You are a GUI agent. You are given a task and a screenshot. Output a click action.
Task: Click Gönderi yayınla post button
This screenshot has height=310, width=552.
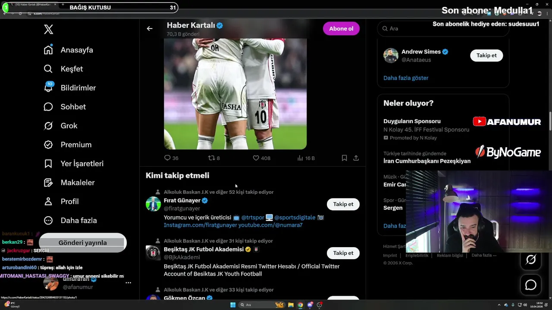(83, 242)
